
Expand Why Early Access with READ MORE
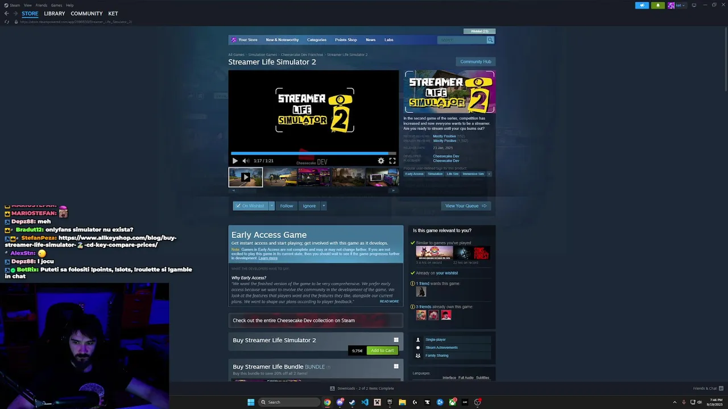(x=389, y=302)
